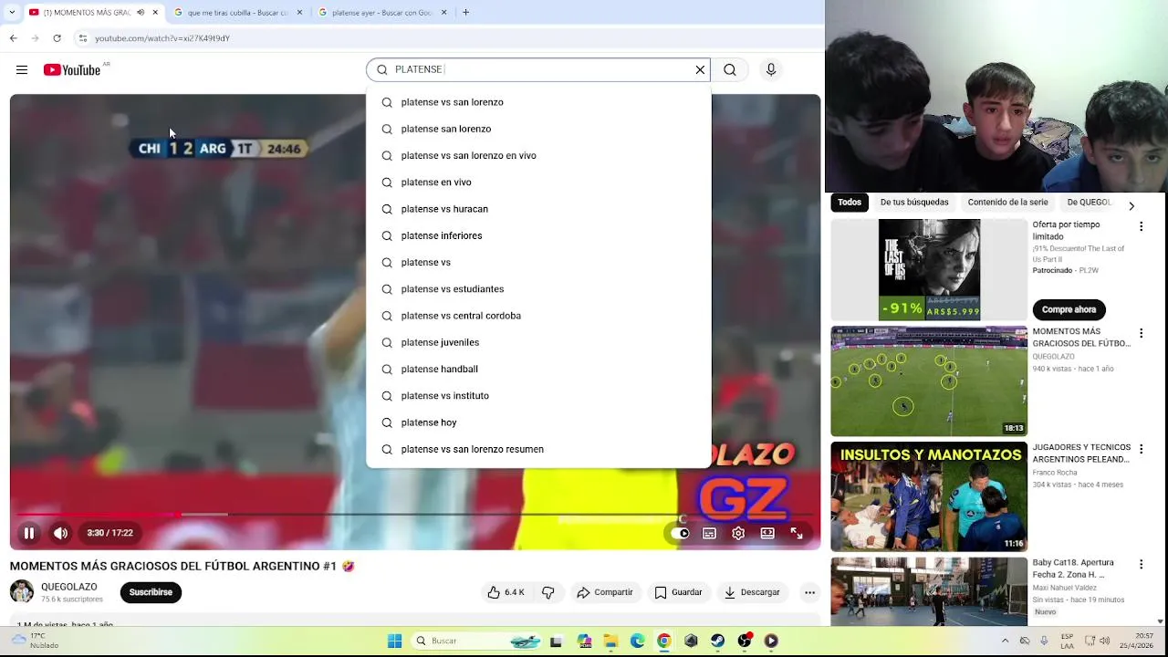
Task: Select suggestion "platense san lorenzo"
Action: coord(538,129)
